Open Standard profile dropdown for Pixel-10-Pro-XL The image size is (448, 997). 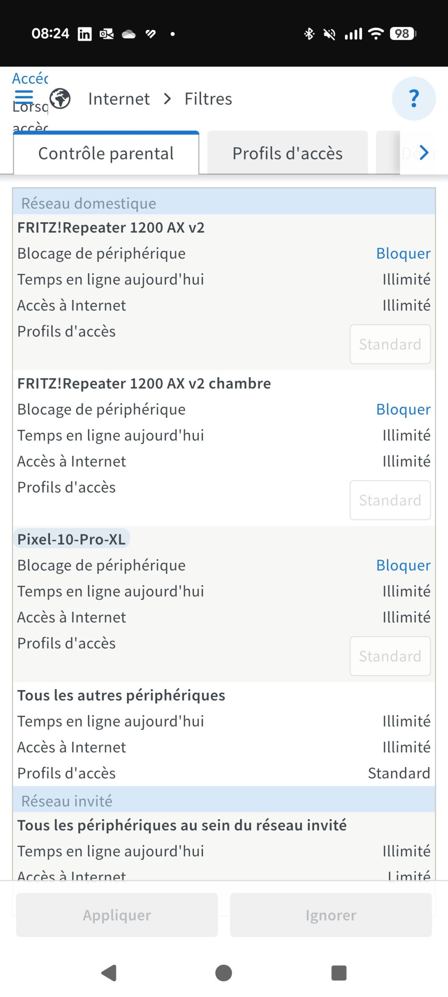390,656
